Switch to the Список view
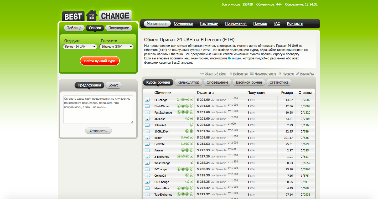This screenshot has width=378, height=199. 95,28
